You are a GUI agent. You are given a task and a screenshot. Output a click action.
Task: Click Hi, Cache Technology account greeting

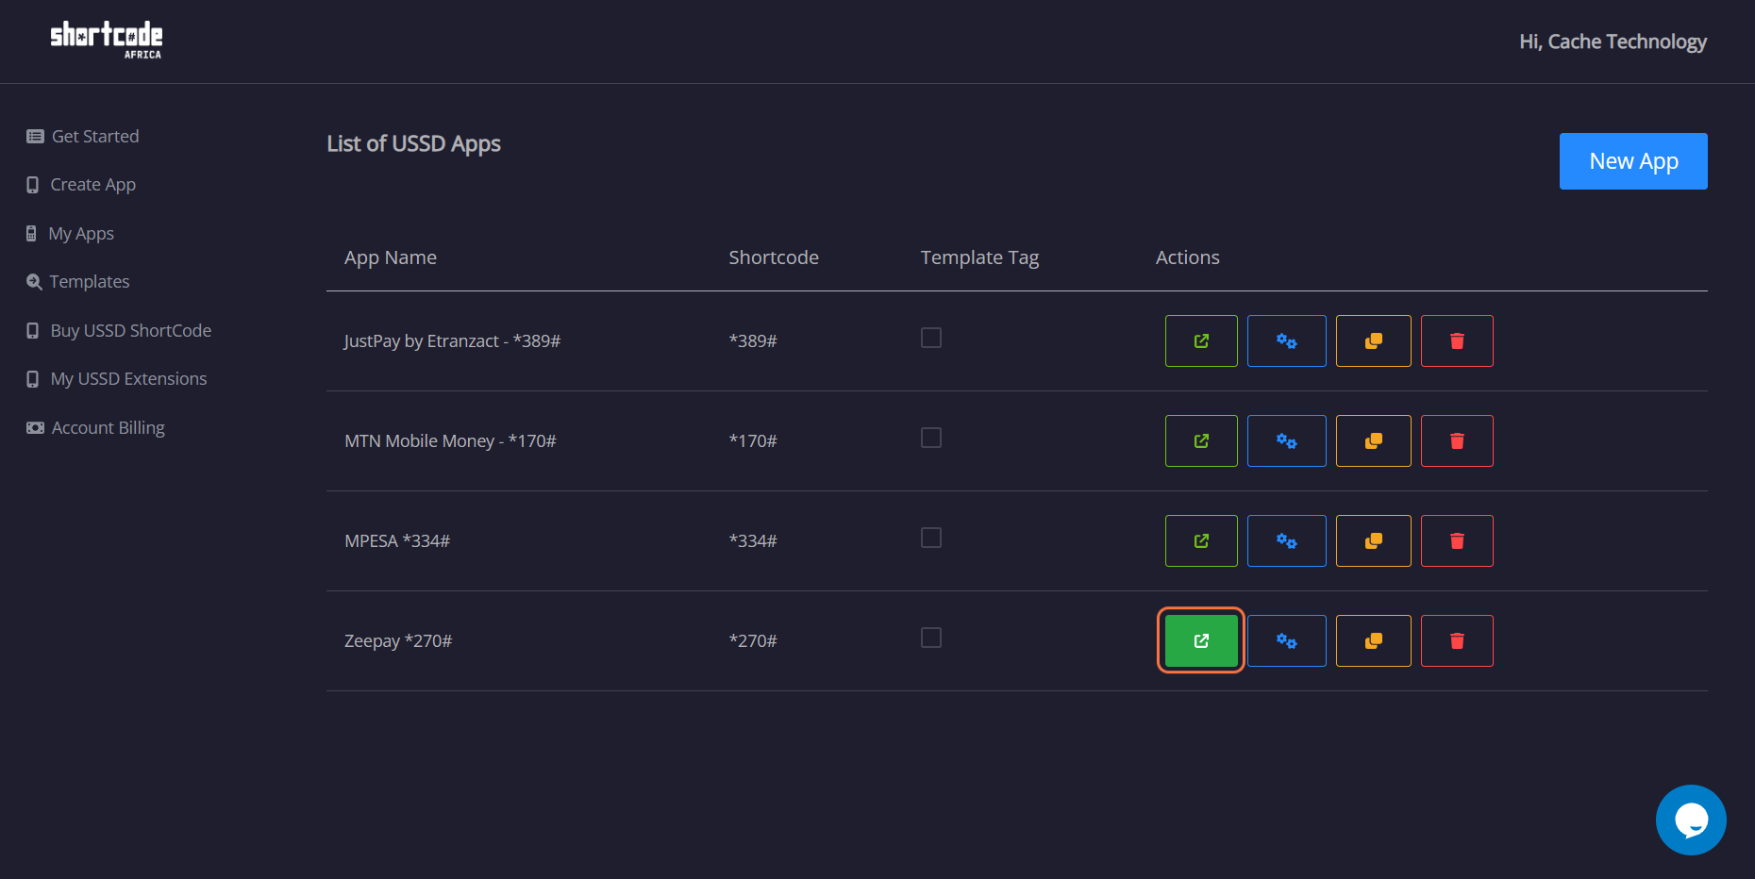pos(1613,41)
